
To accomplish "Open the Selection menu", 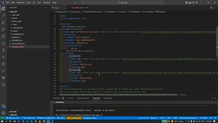I will pyautogui.click(x=20, y=2).
